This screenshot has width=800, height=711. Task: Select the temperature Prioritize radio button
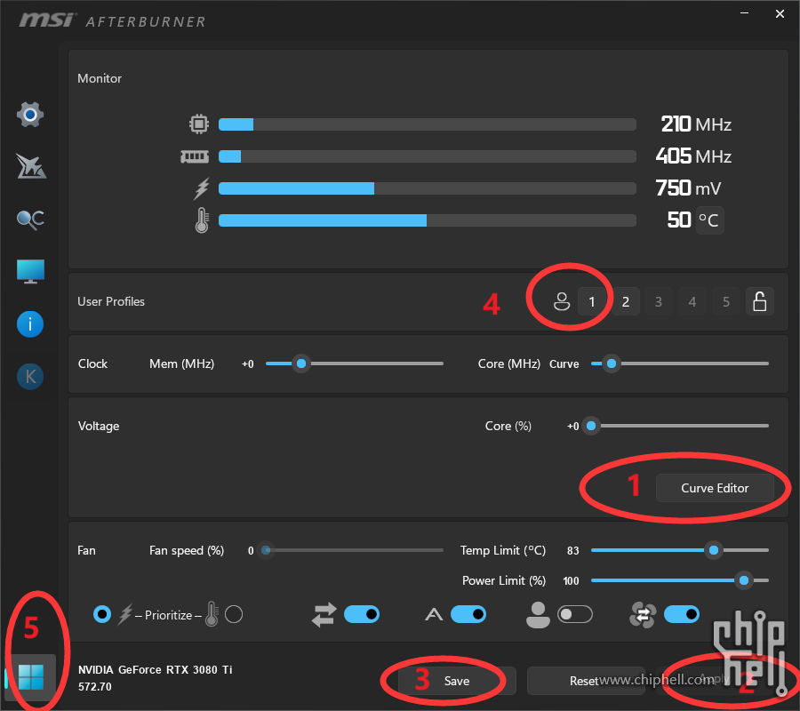(x=234, y=615)
